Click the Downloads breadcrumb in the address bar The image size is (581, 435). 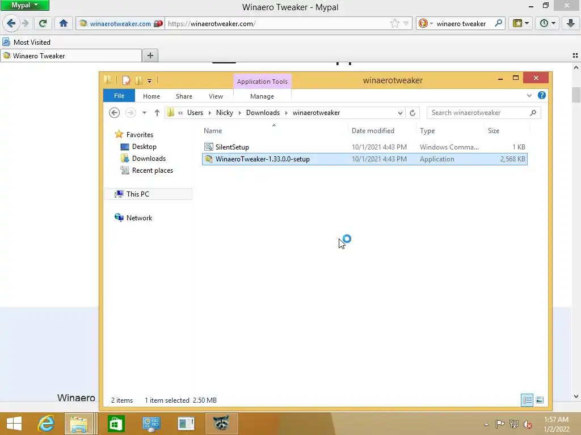point(263,113)
